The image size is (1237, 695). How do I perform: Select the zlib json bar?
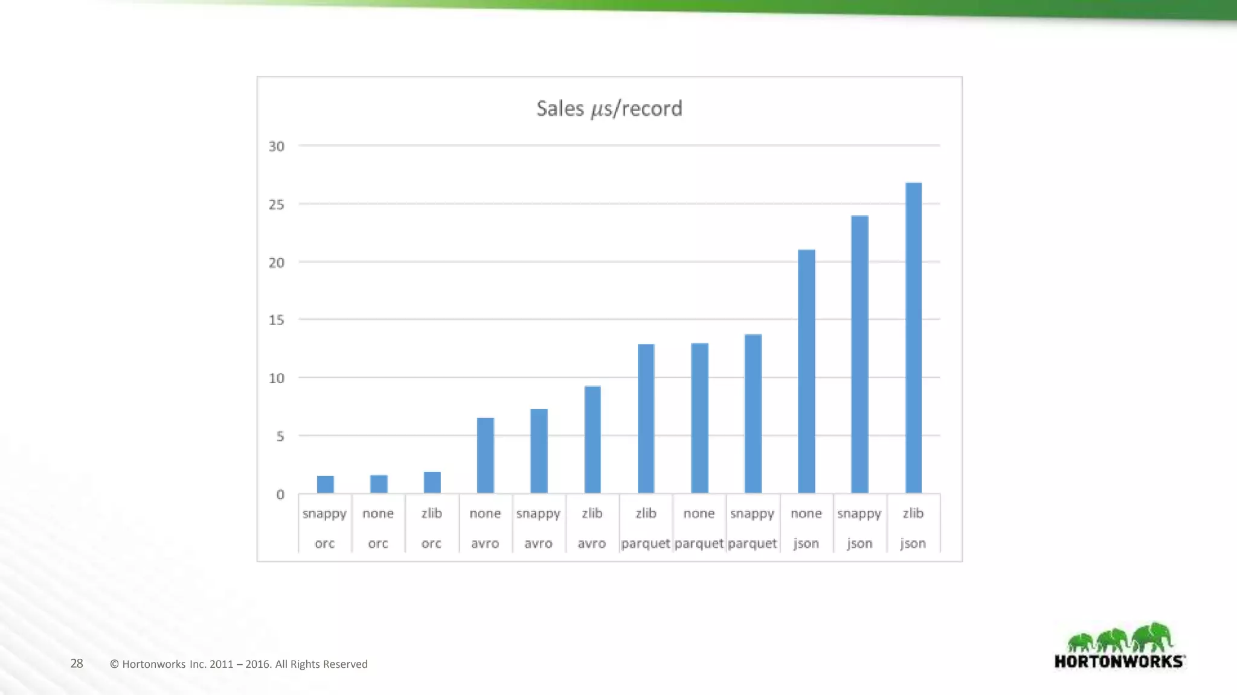click(x=913, y=338)
